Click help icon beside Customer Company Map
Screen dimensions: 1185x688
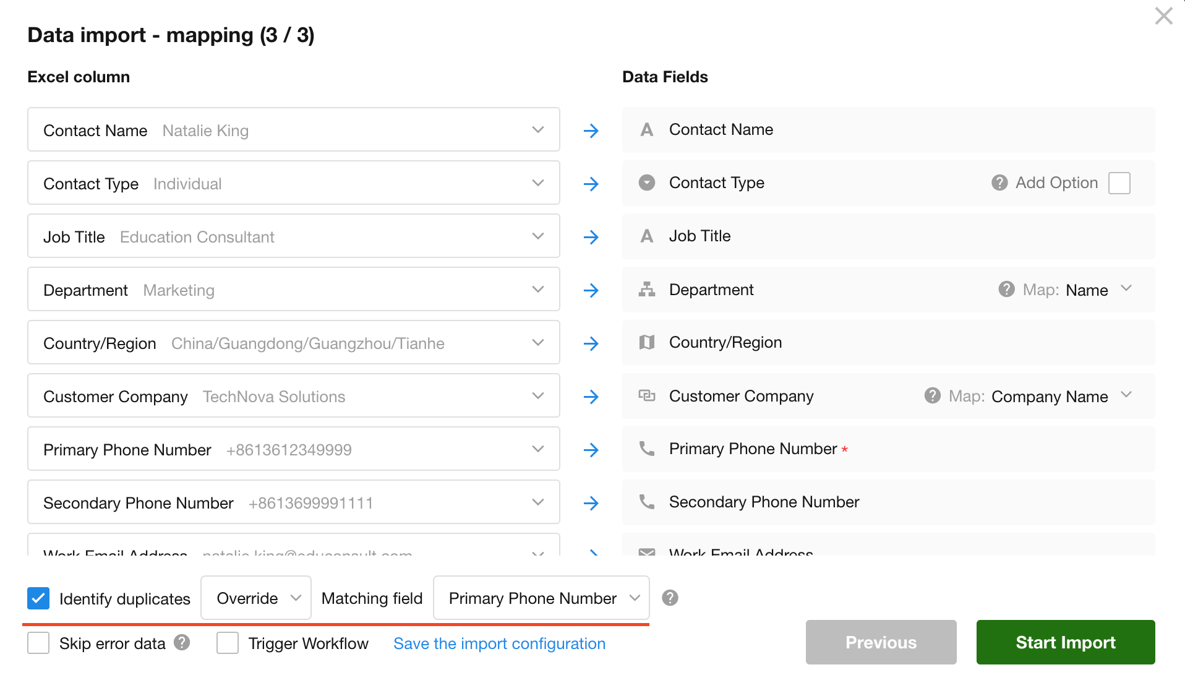(x=932, y=395)
